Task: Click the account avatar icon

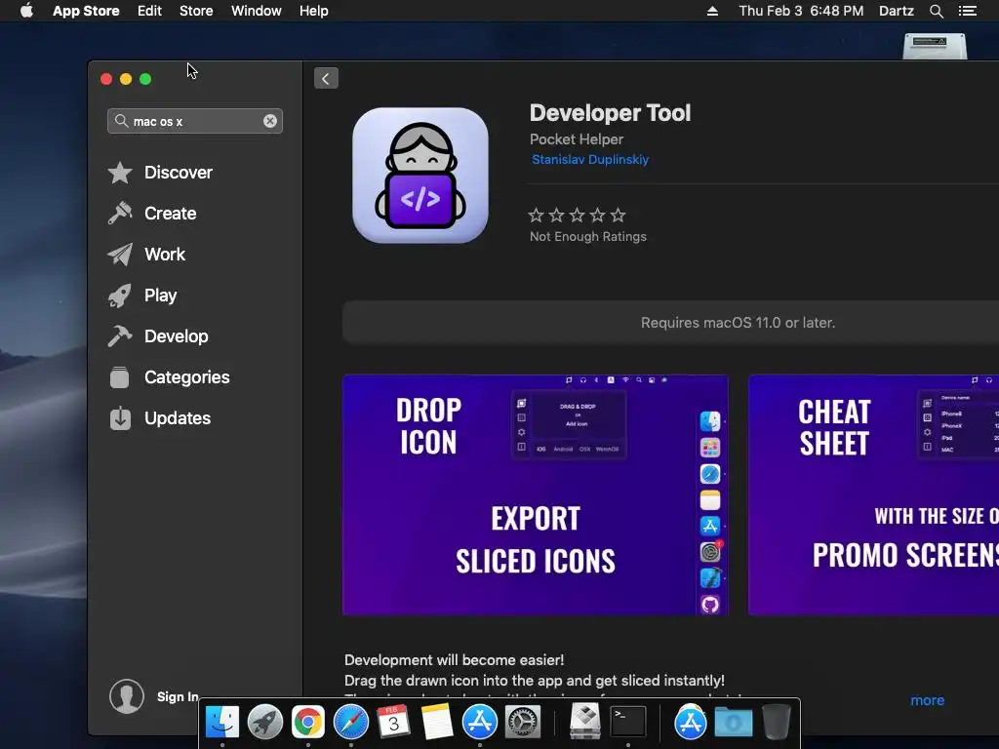Action: point(126,696)
